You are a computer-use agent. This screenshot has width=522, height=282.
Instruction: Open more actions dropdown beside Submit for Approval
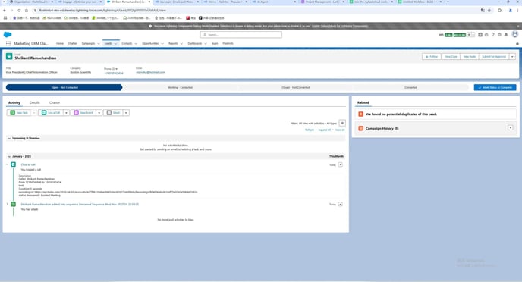[512, 57]
